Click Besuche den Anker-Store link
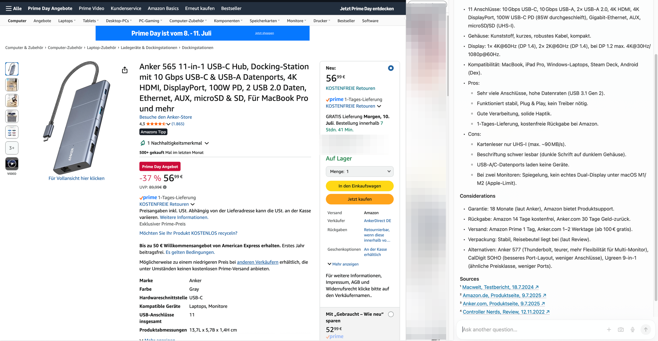The width and height of the screenshot is (658, 341). 165,117
